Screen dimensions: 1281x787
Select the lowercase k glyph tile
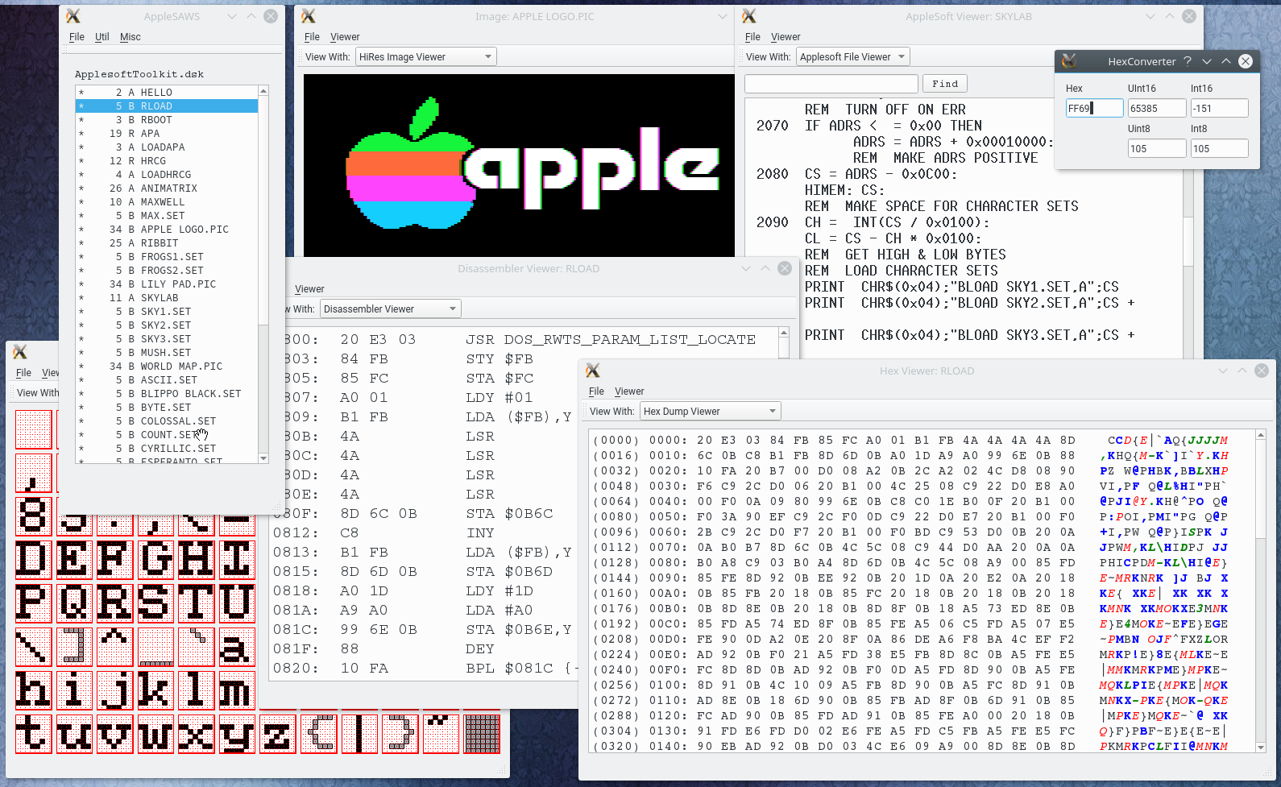(x=155, y=690)
